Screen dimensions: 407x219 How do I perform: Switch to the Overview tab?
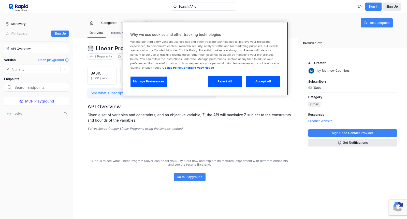point(96,33)
